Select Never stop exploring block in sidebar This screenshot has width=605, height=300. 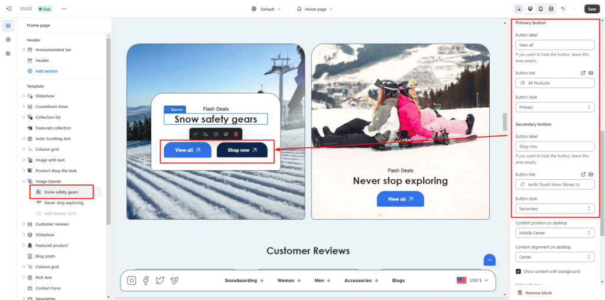[x=64, y=203]
